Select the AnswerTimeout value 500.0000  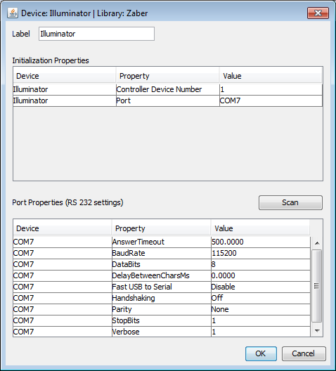pyautogui.click(x=261, y=242)
